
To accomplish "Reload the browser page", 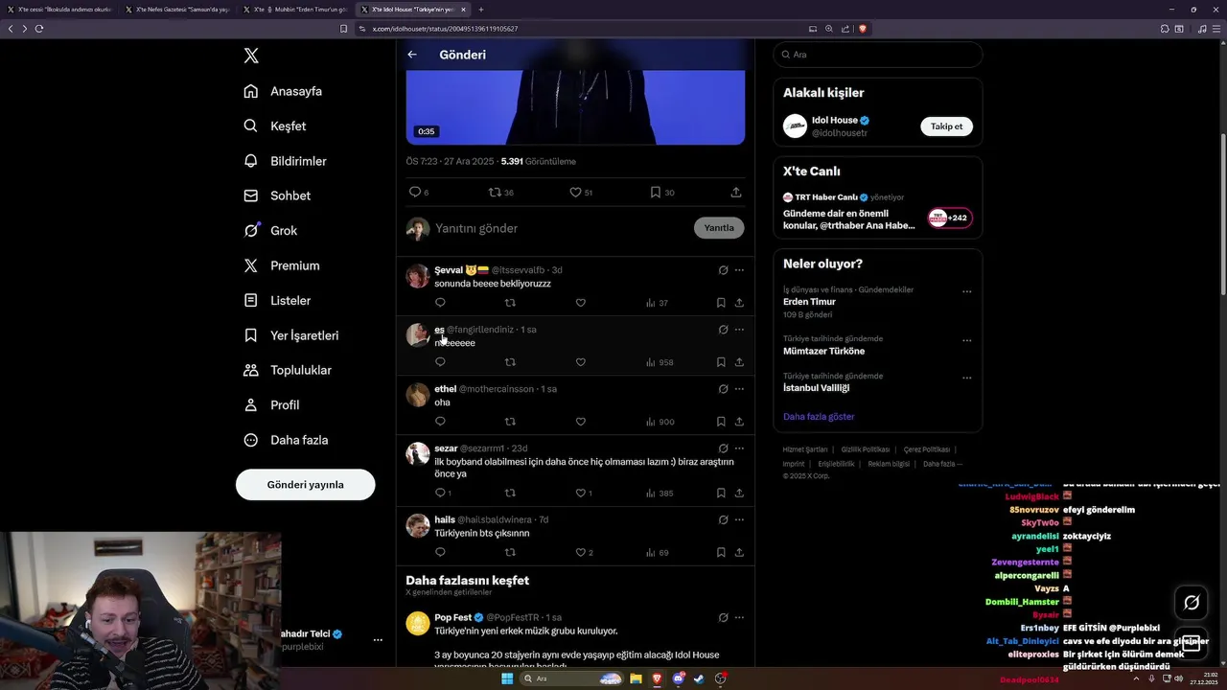I will click(x=39, y=29).
